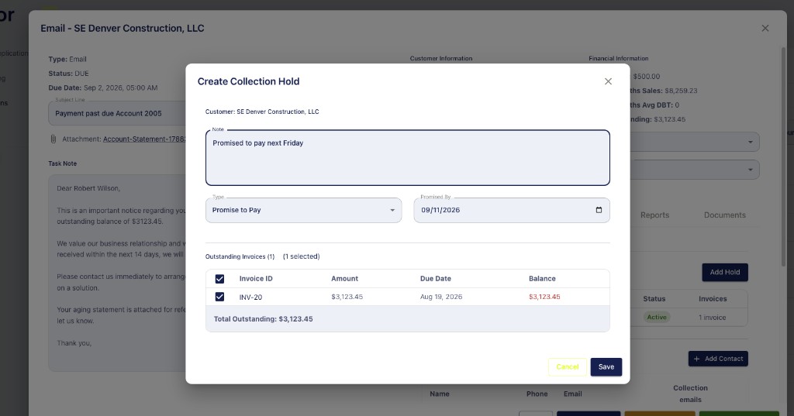794x416 pixels.
Task: Click the paperclip attachment icon
Action: (x=54, y=139)
